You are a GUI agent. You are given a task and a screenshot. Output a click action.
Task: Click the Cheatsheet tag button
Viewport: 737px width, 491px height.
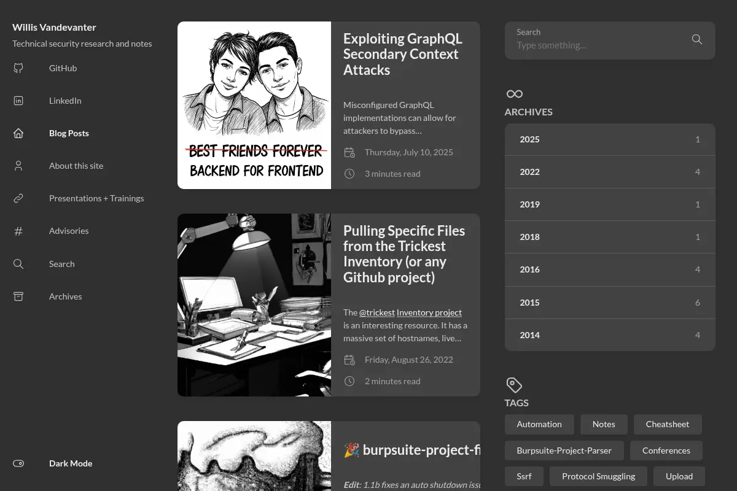click(x=668, y=424)
